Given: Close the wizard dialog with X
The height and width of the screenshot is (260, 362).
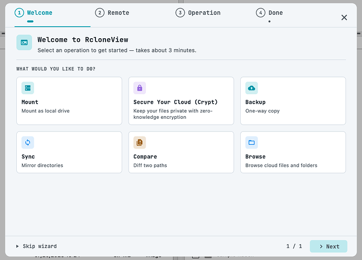Looking at the screenshot, I should coord(344,17).
